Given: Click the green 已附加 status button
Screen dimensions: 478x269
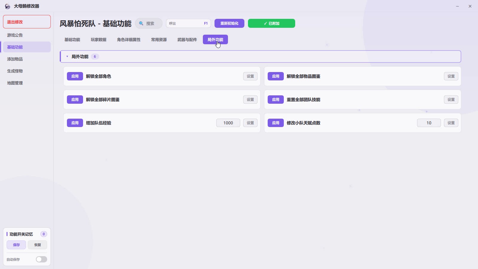Looking at the screenshot, I should pos(272,23).
